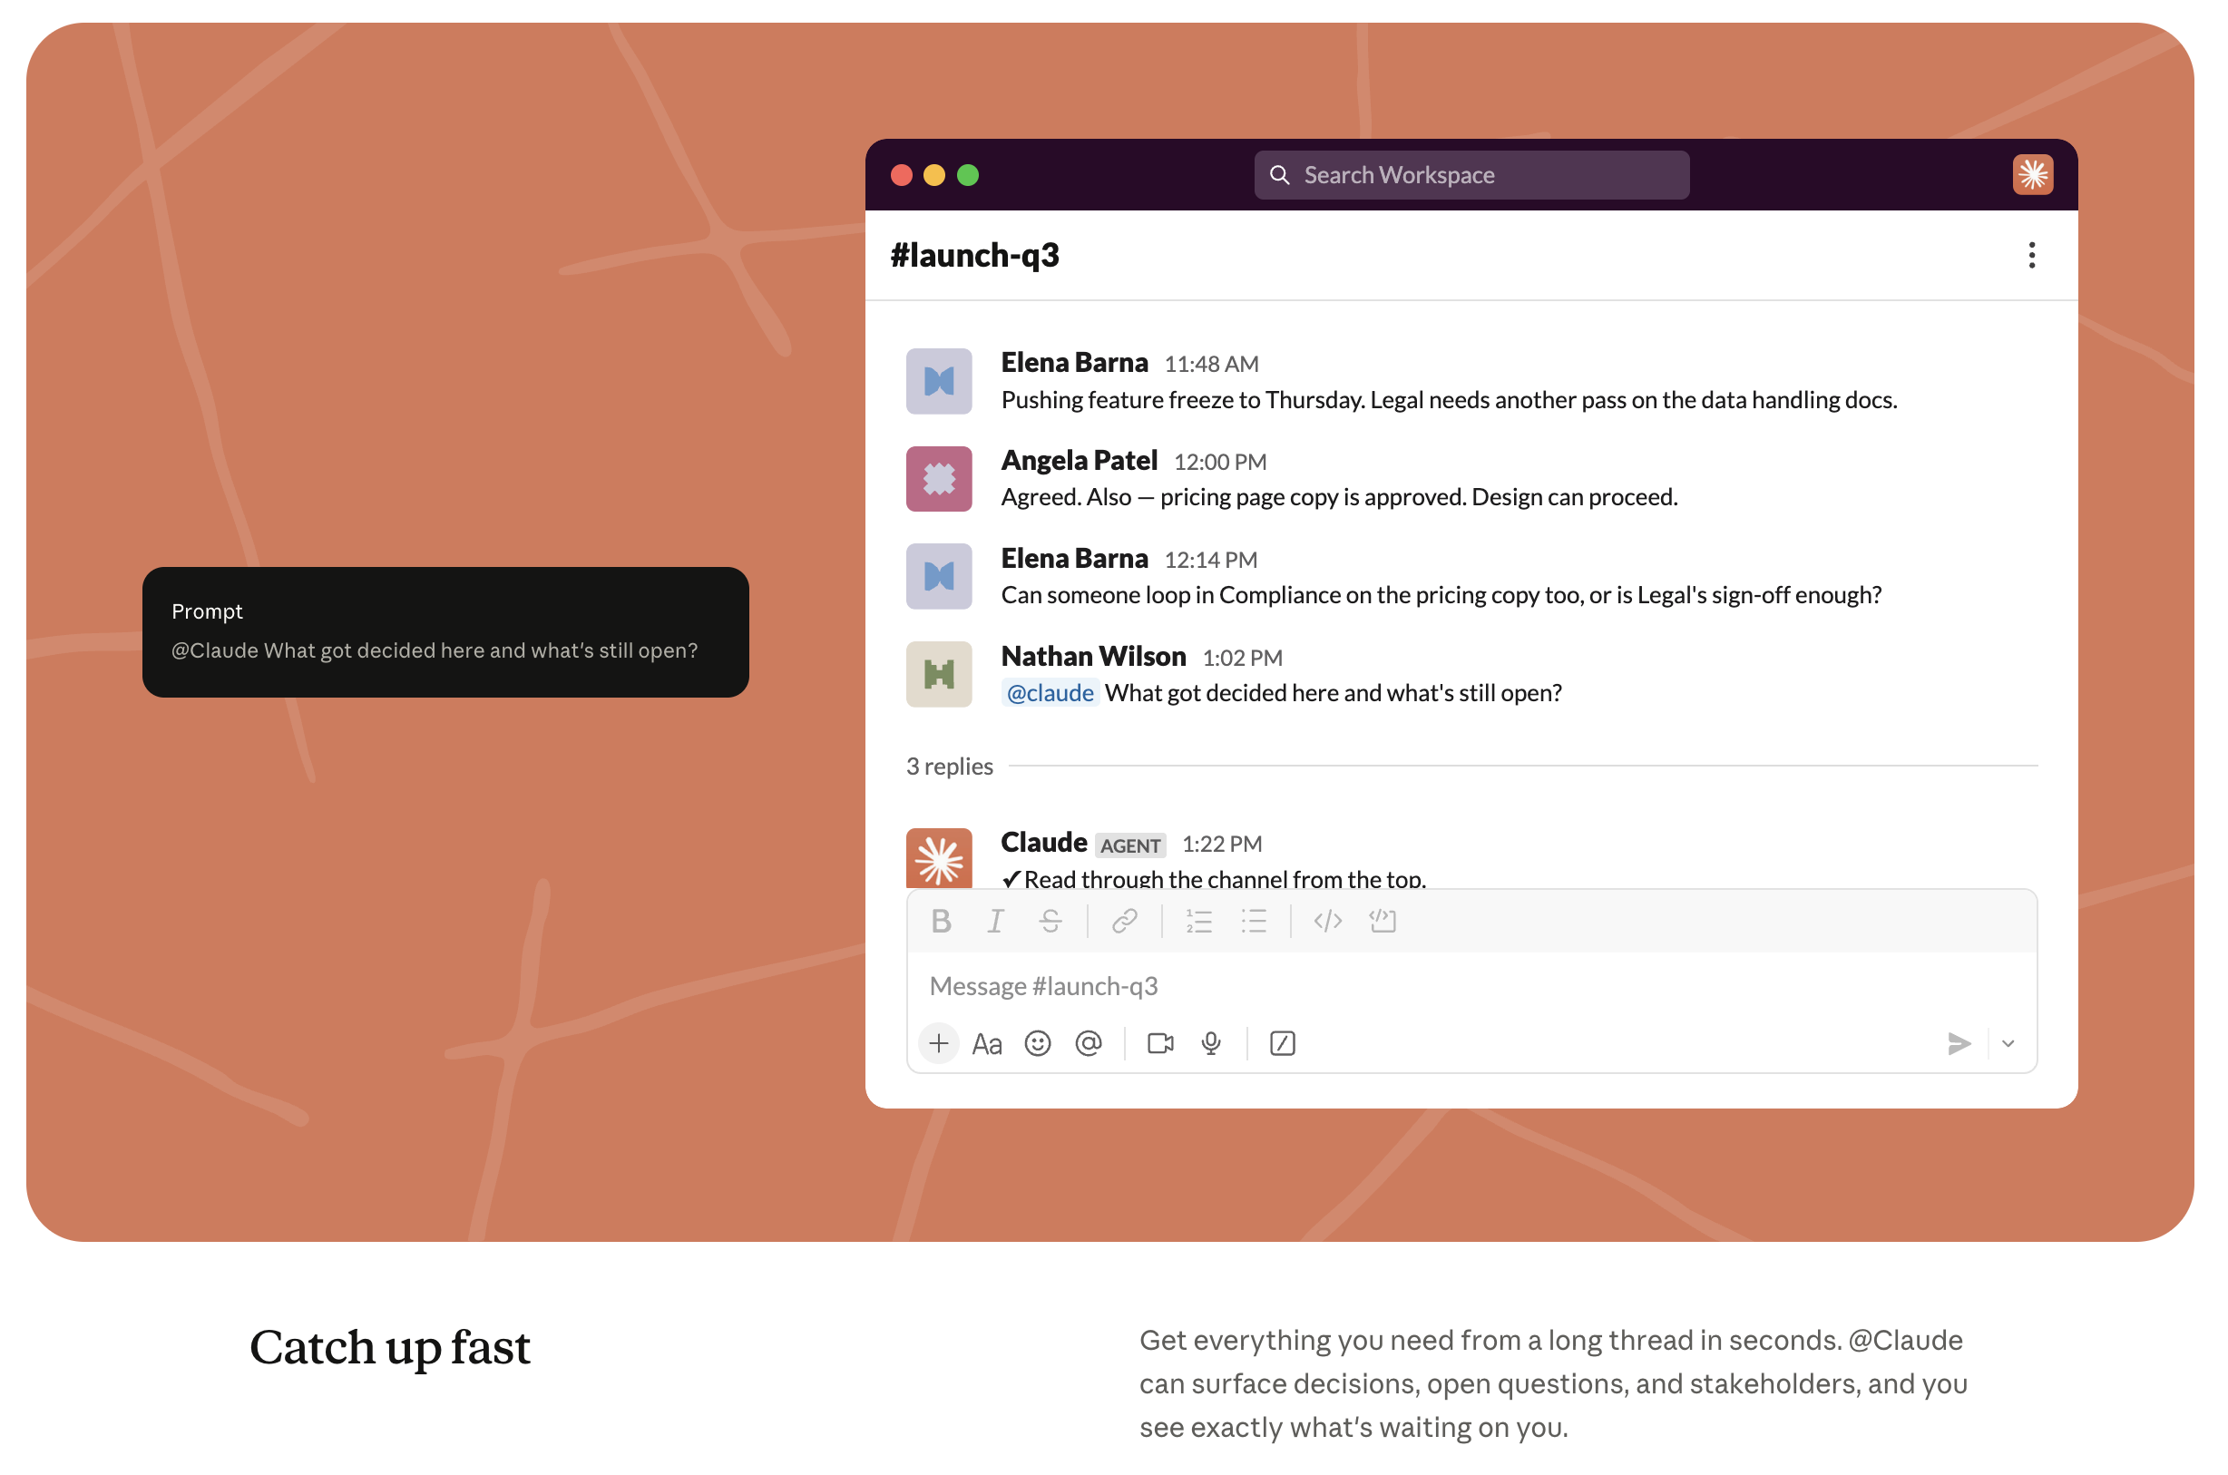Click Angela Patel's name

1080,461
